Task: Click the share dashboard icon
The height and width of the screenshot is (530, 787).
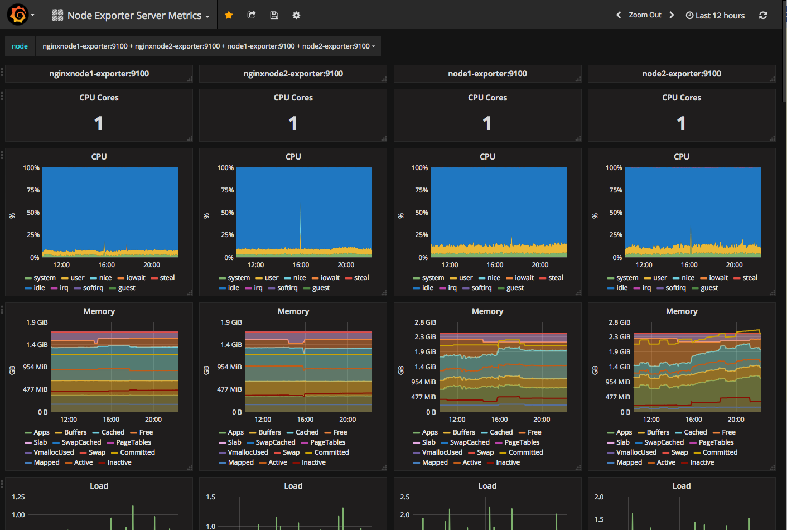Action: tap(252, 15)
